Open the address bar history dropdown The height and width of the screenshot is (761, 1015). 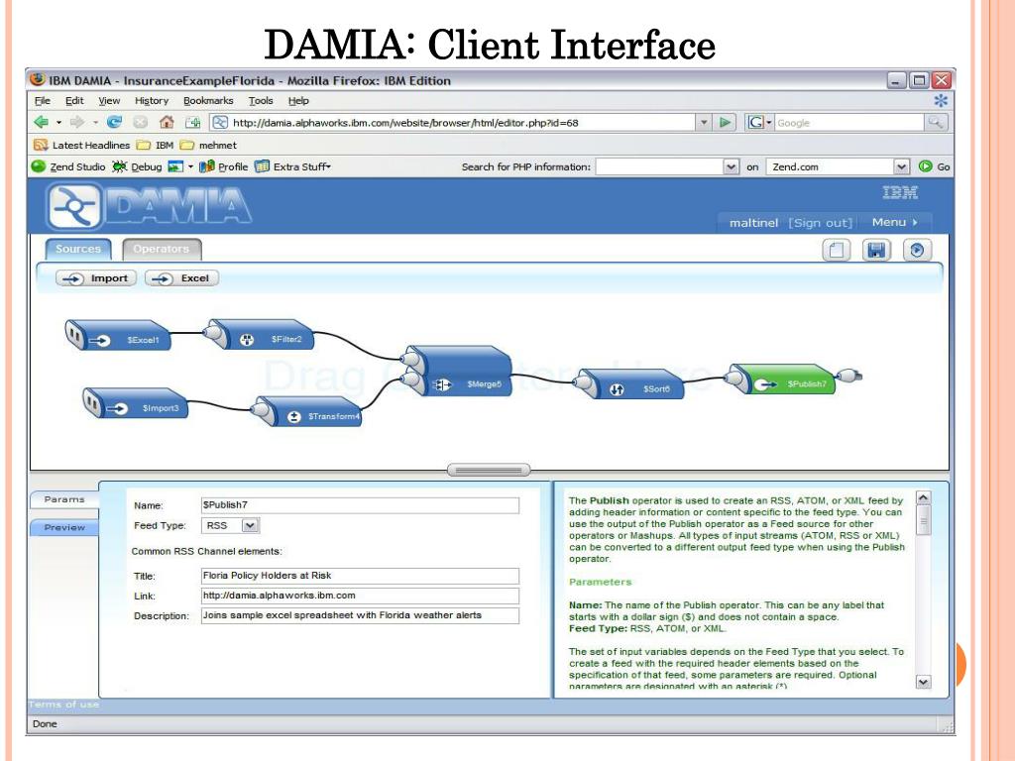click(x=704, y=122)
